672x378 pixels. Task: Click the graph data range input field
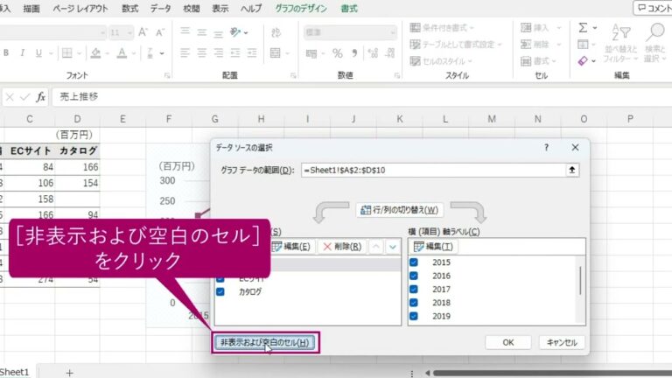[434, 170]
